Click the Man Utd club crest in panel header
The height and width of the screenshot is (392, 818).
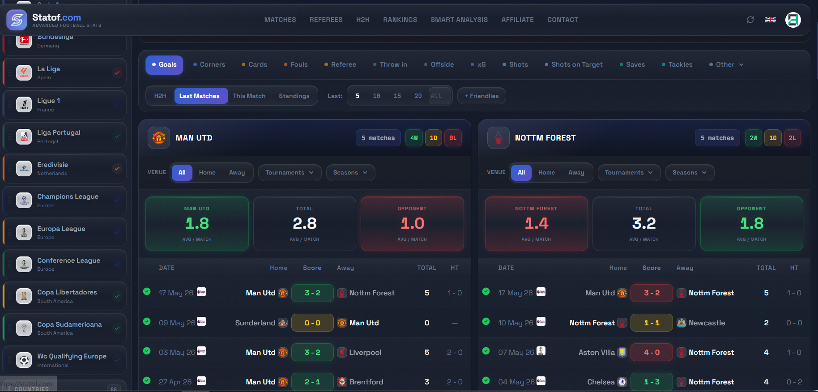pos(159,138)
